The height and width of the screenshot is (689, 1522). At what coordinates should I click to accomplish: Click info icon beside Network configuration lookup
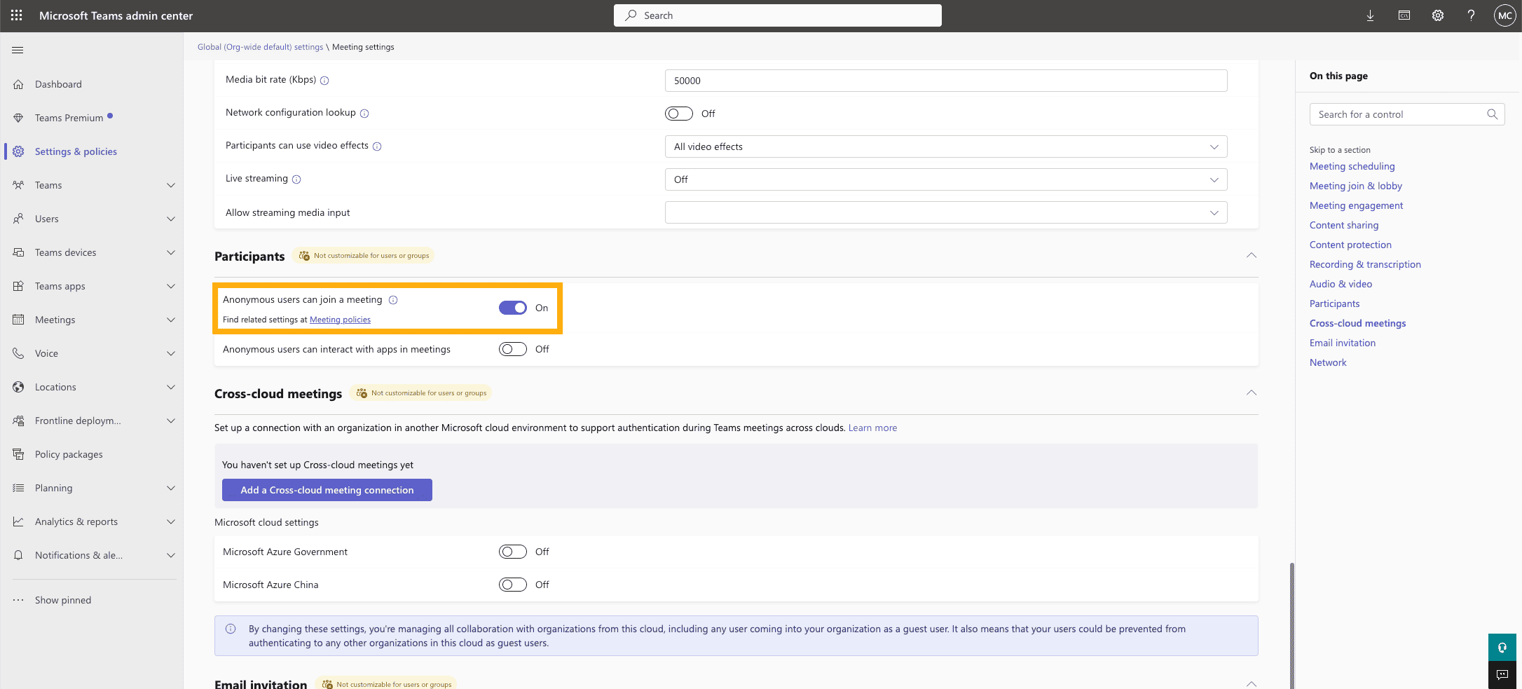point(364,114)
